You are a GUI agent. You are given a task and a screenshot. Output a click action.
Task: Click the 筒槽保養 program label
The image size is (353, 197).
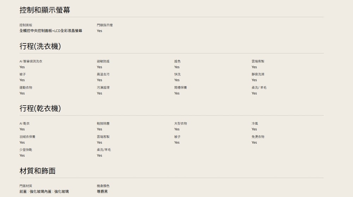pyautogui.click(x=180, y=88)
